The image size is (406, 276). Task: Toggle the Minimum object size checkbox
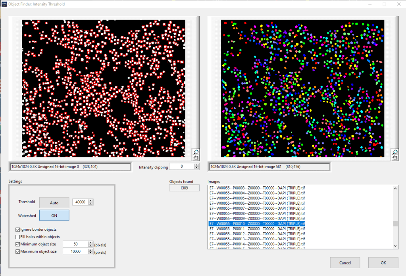click(18, 244)
